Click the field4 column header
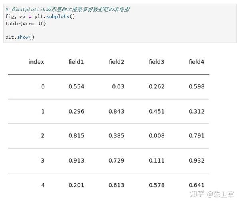 click(x=196, y=62)
